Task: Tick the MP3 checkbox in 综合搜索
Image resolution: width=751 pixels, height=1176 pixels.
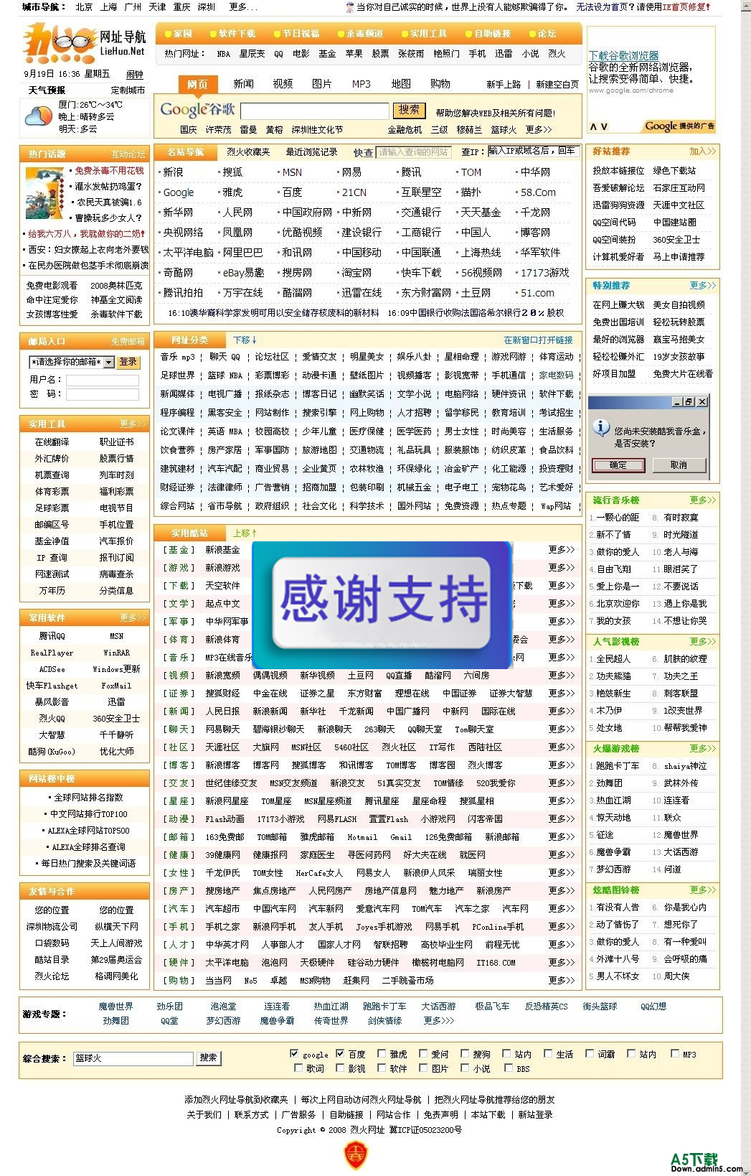Action: pyautogui.click(x=674, y=1053)
